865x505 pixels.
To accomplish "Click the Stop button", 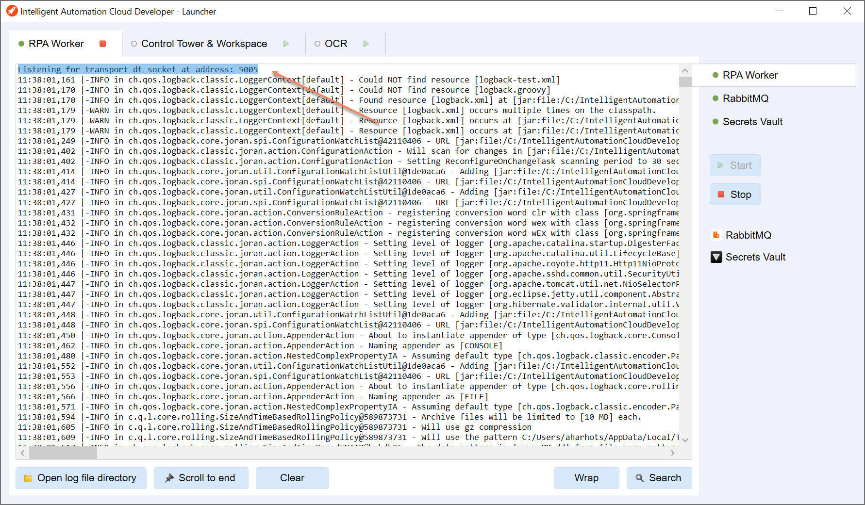I will (x=735, y=195).
